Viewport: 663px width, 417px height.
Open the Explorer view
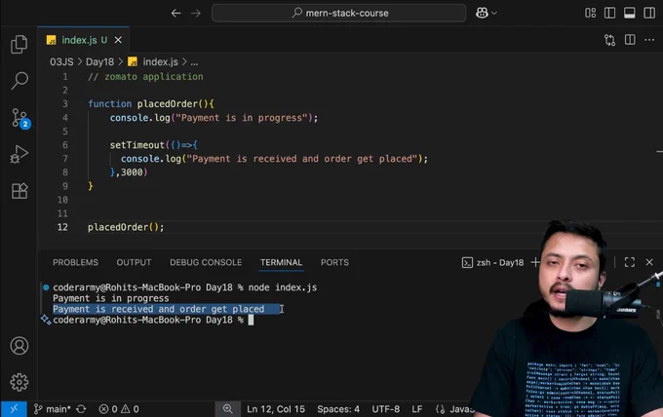pos(19,44)
